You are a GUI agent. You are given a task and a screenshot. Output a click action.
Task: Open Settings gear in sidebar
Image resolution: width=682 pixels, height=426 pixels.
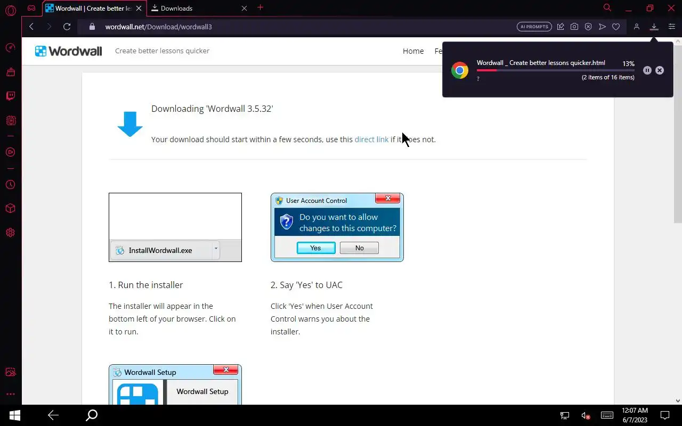[x=11, y=233]
